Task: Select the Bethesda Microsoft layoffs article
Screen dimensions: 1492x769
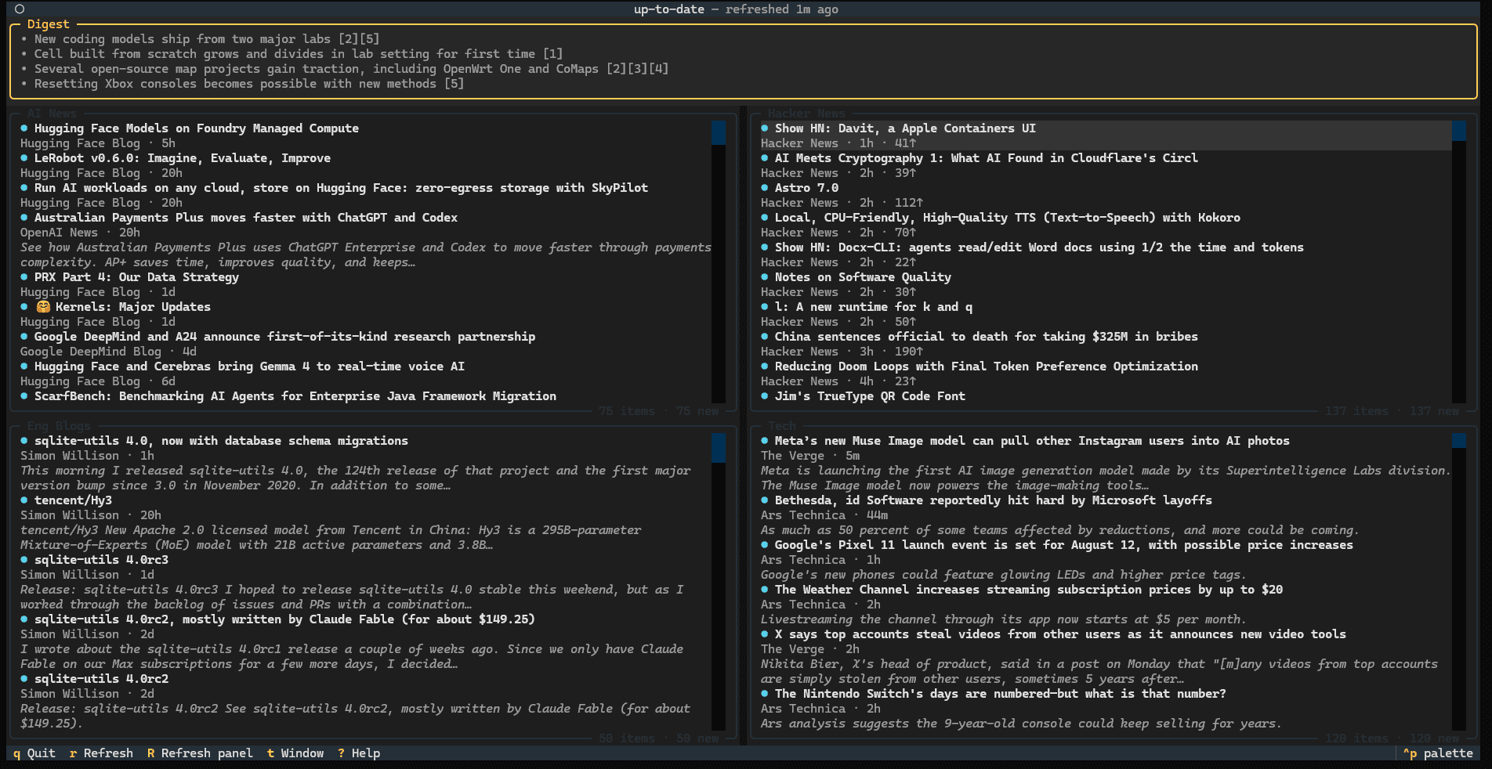Action: pos(993,500)
